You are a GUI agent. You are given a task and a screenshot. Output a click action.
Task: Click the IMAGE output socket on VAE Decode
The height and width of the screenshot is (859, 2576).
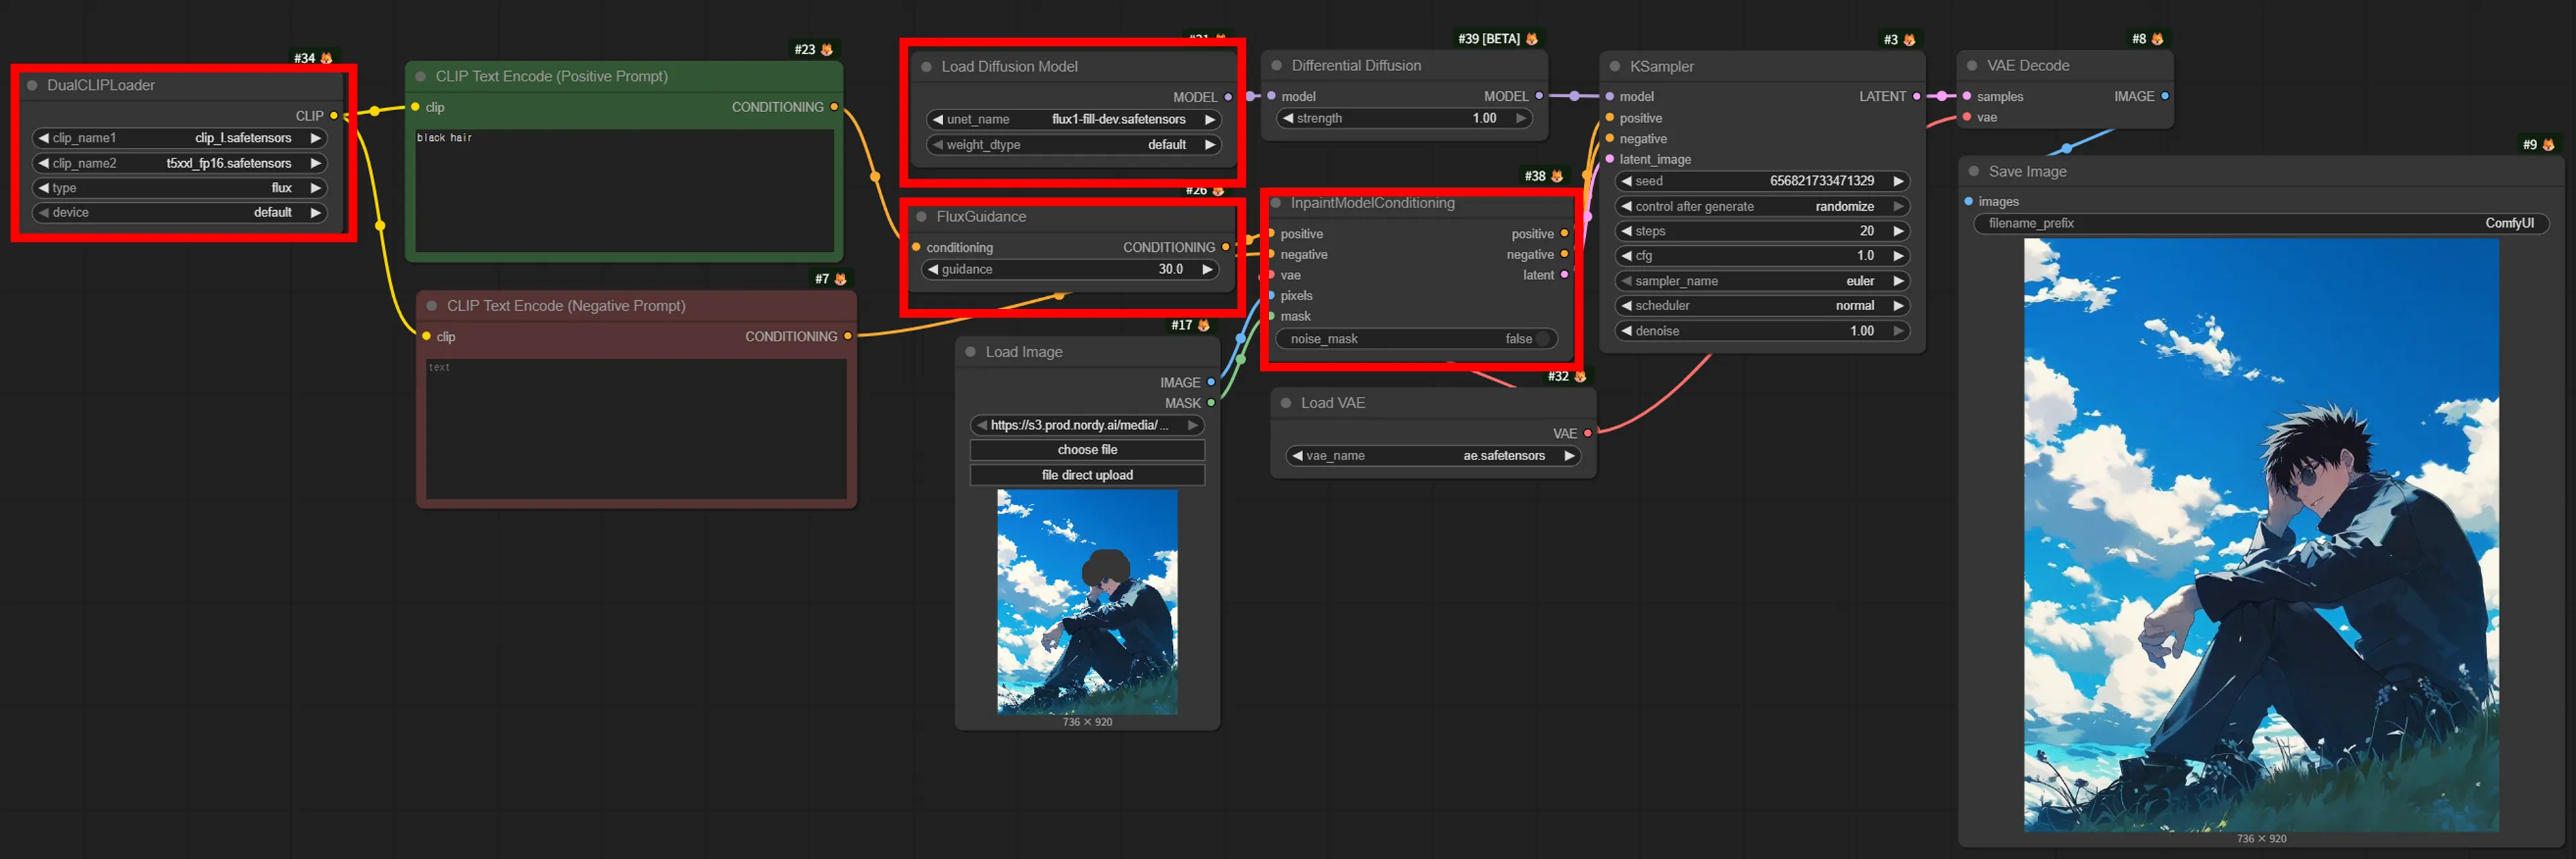pyautogui.click(x=2165, y=97)
